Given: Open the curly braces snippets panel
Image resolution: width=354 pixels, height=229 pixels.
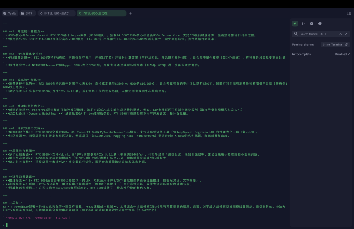Looking at the screenshot, I should tap(303, 23).
